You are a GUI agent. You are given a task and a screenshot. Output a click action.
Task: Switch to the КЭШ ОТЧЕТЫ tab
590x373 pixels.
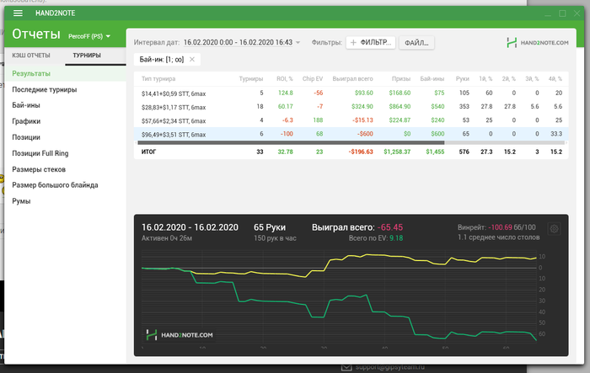31,56
